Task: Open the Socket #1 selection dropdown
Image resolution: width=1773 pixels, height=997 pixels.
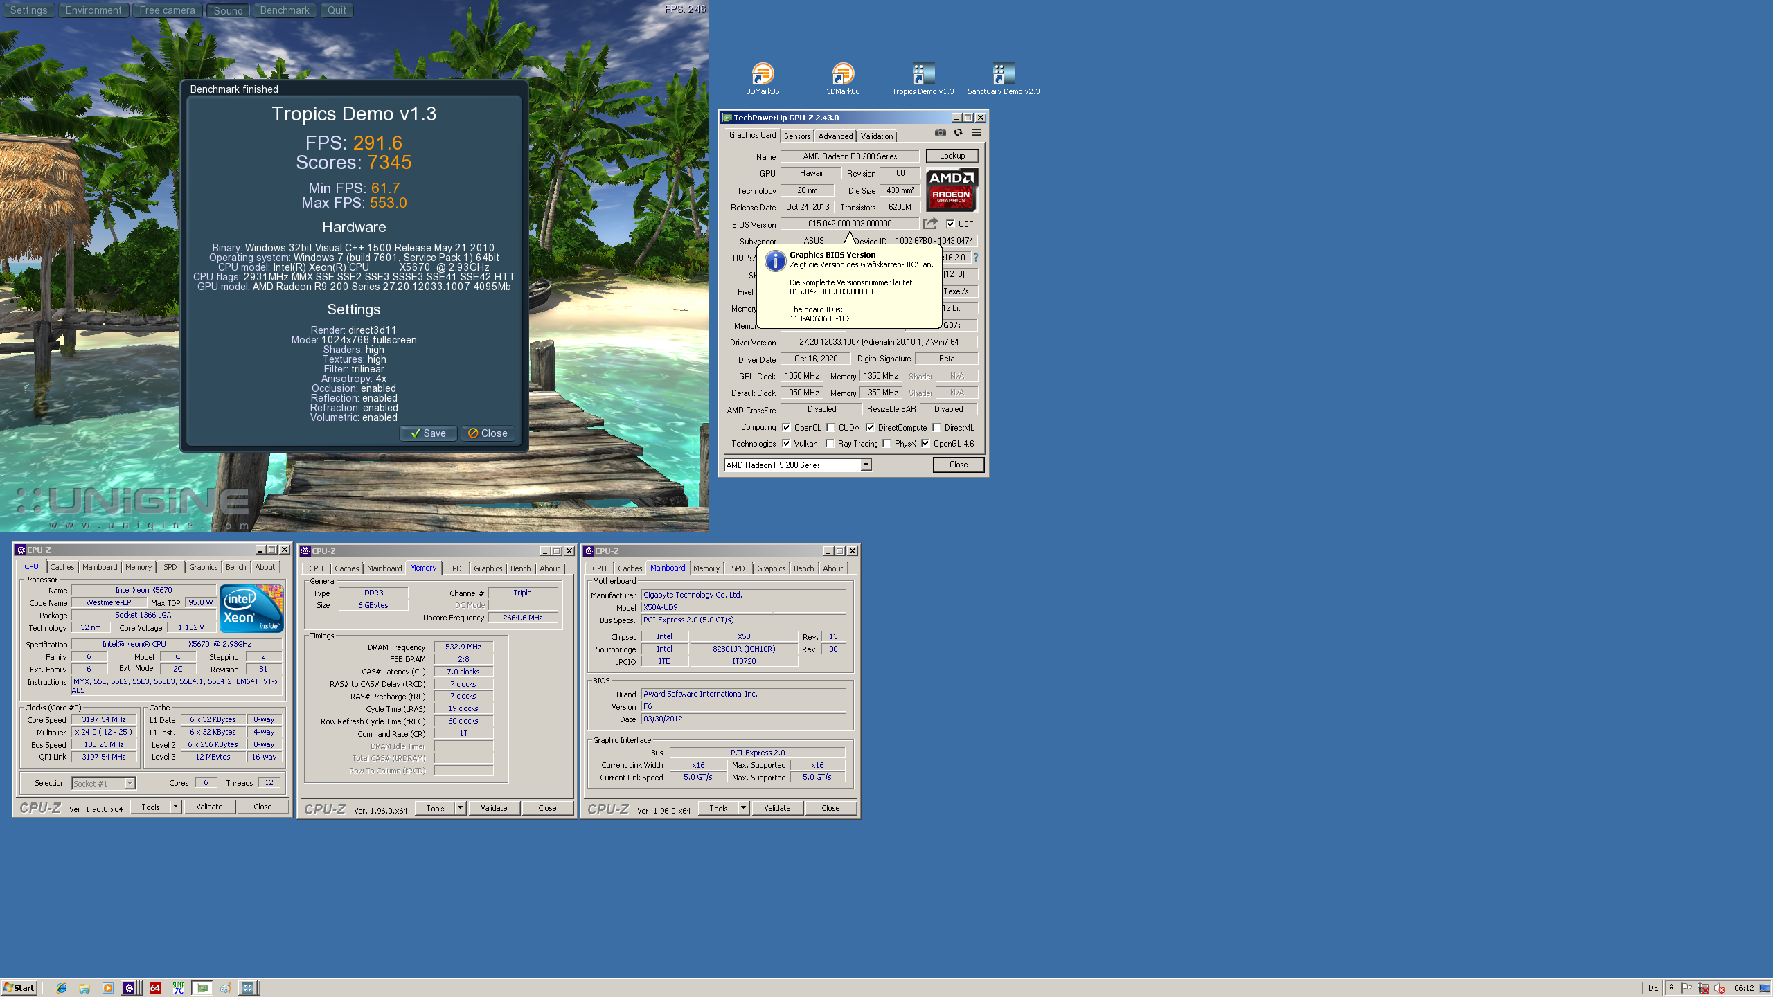Action: coord(130,783)
